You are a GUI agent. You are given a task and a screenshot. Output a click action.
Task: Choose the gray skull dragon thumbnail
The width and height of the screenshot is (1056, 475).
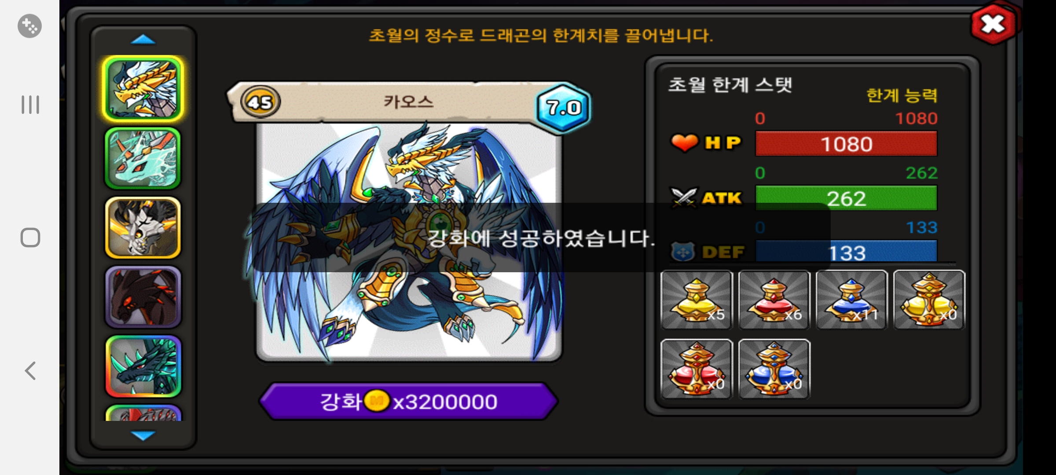coord(143,227)
